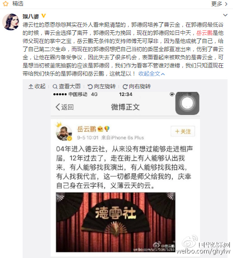
Task: Click the 精选 star icon
Action: pos(5,4)
